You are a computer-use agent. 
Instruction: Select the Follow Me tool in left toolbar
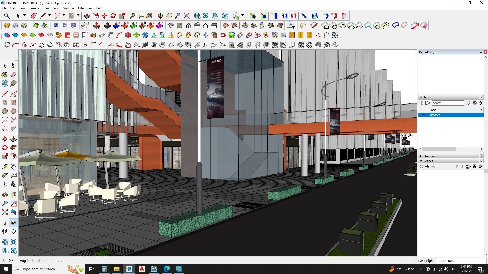click(13, 148)
